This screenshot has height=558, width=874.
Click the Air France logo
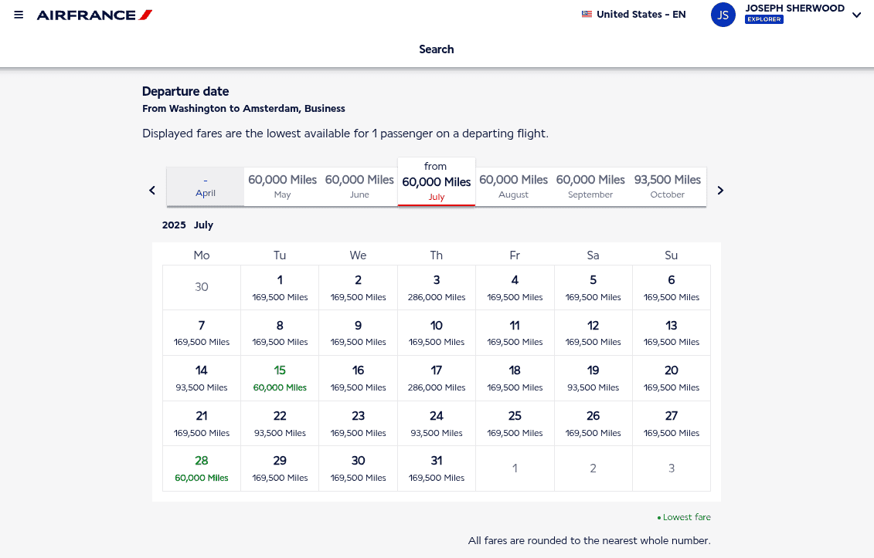coord(94,14)
